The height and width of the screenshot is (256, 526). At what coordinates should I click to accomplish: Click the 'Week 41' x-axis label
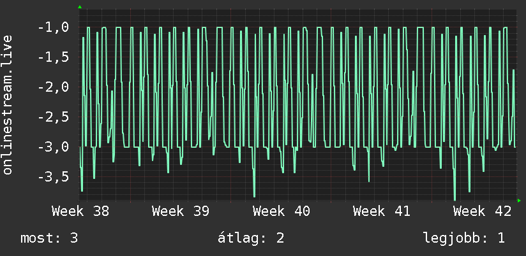coord(382,211)
